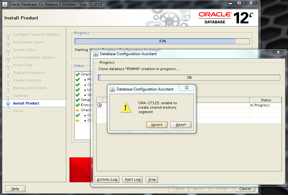Image resolution: width=288 pixels, height=195 pixels.
Task: Stop the database configuration
Action: [152, 179]
